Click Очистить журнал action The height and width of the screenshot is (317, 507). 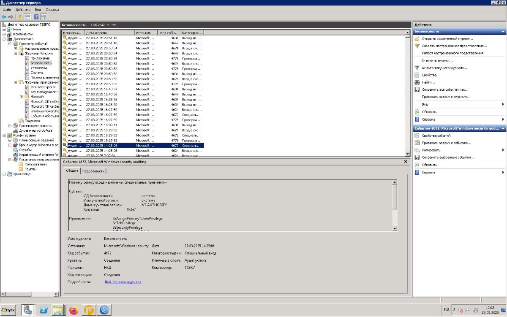click(x=437, y=60)
